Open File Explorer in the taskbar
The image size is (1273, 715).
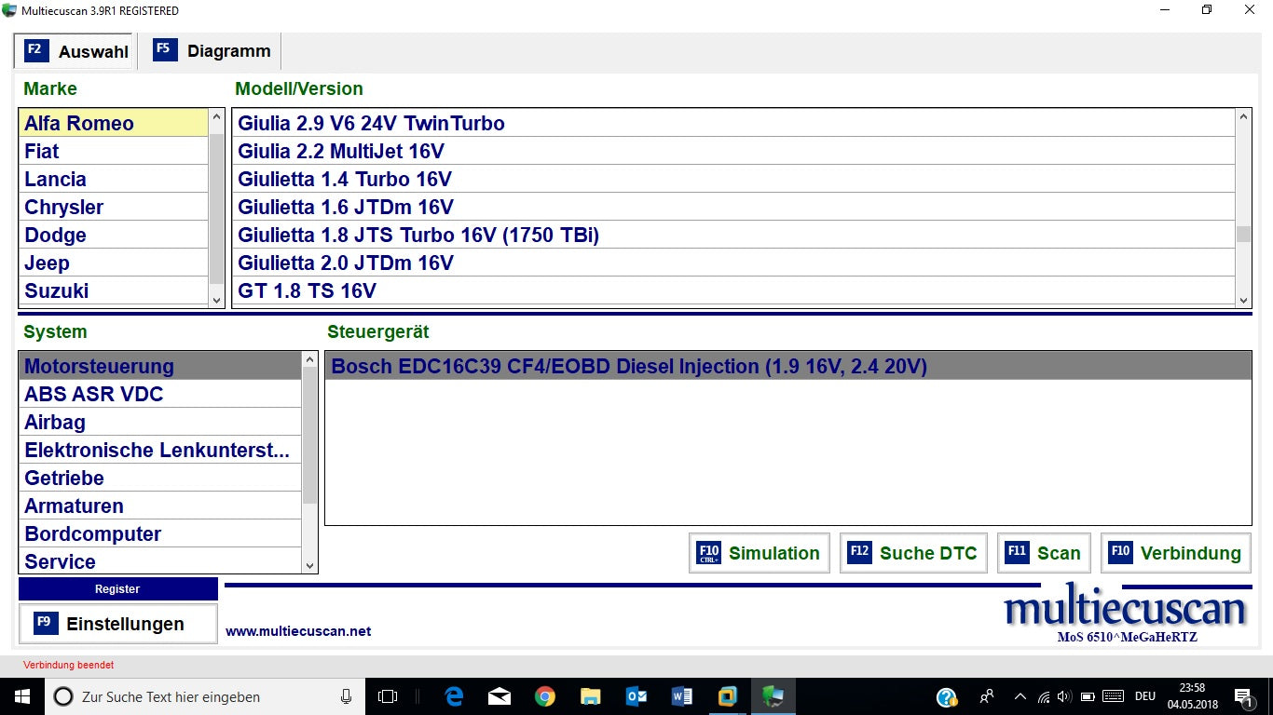(x=591, y=696)
